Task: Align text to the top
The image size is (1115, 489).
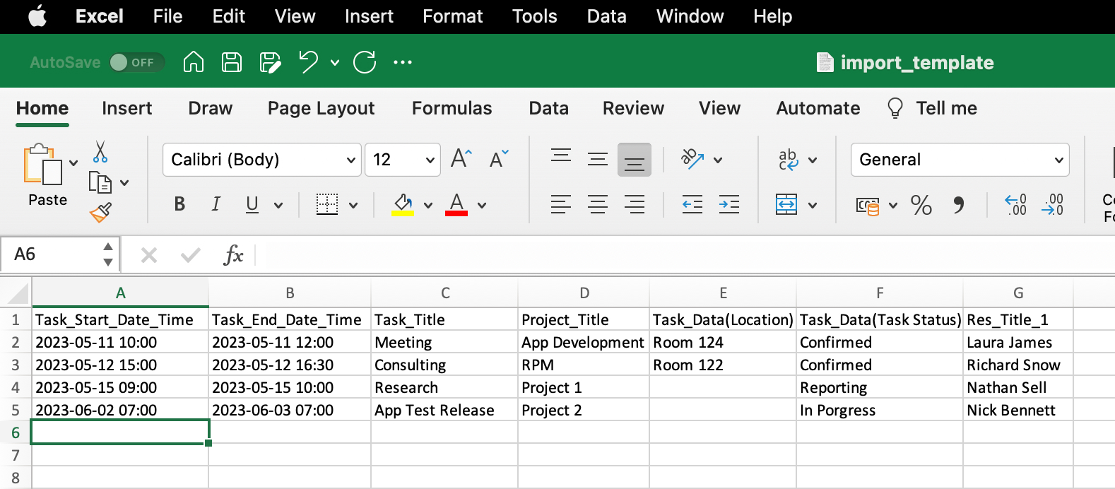Action: tap(561, 155)
